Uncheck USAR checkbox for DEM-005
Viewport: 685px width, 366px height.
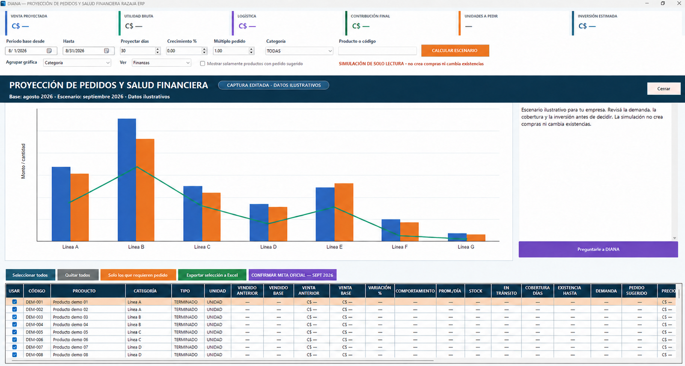click(x=15, y=332)
